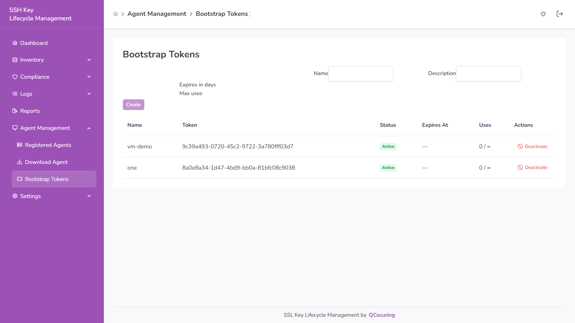Toggle the light/dark theme sun icon

(x=543, y=14)
